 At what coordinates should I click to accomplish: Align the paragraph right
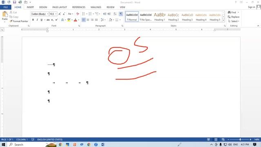click(x=92, y=20)
